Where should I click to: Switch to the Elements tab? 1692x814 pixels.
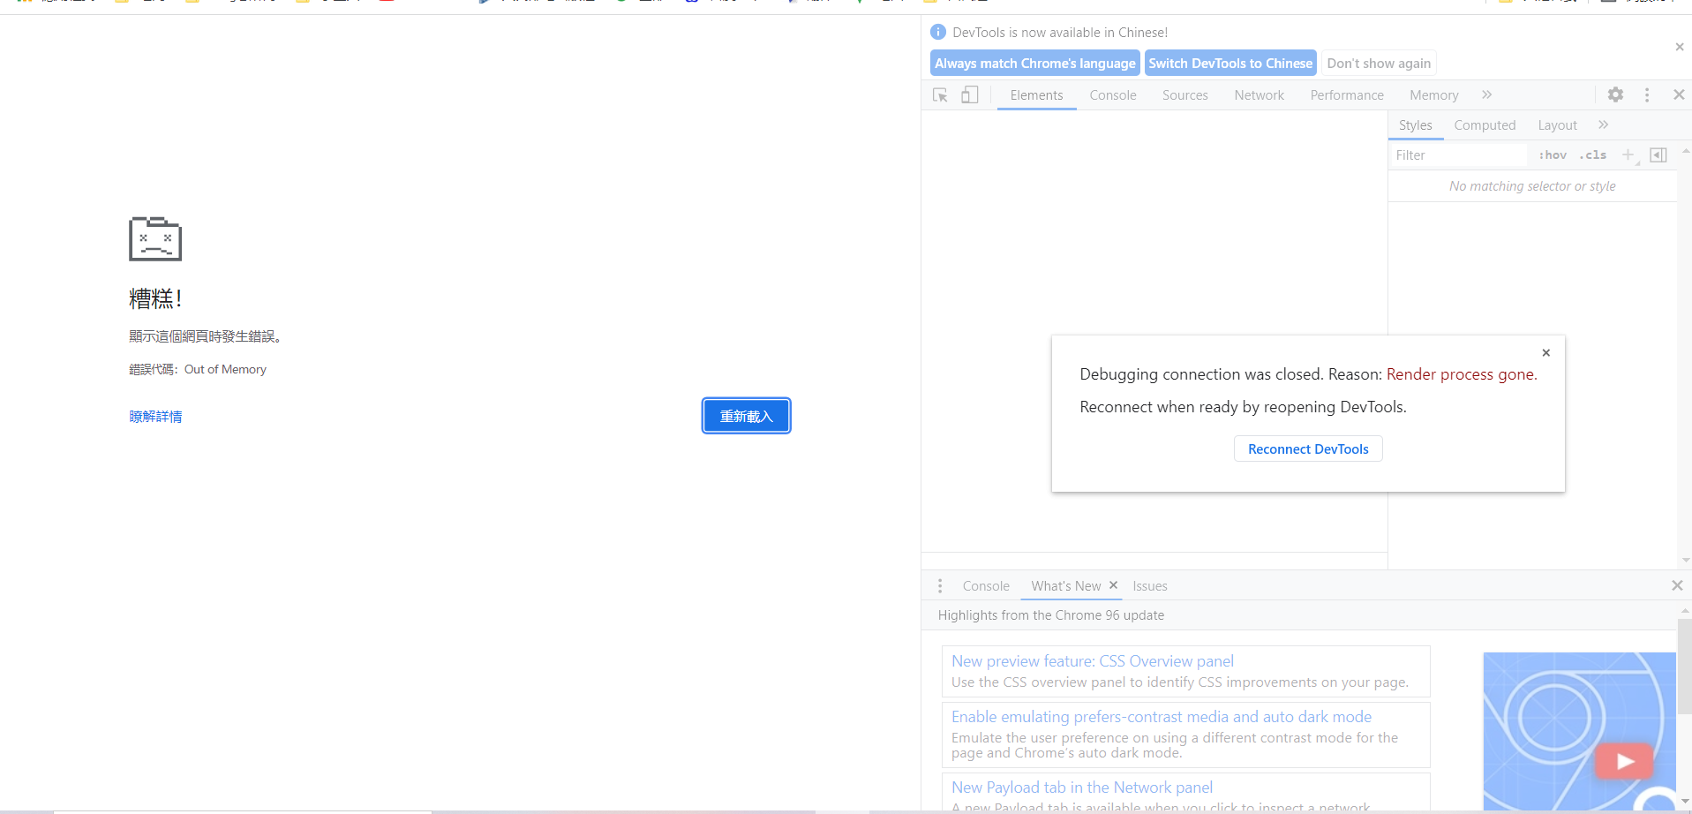click(1036, 95)
